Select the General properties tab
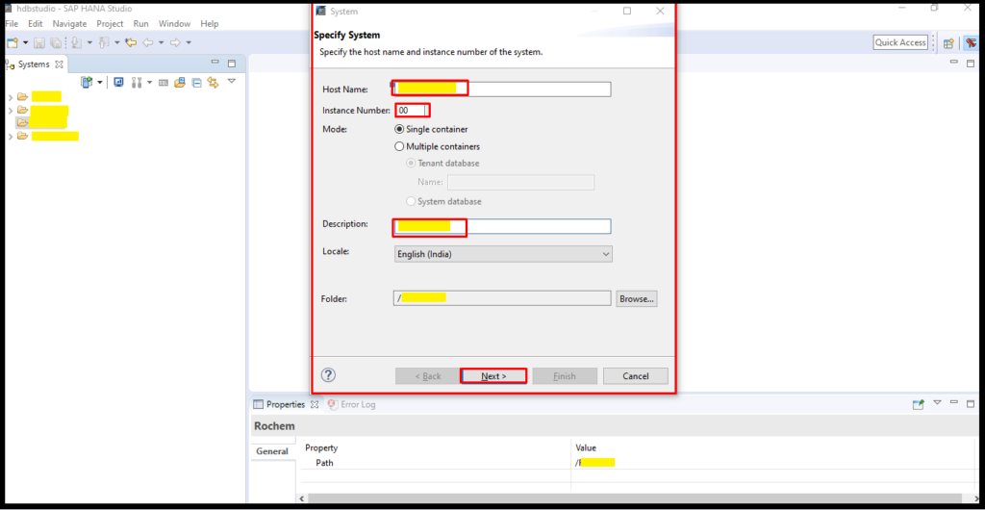 (272, 451)
